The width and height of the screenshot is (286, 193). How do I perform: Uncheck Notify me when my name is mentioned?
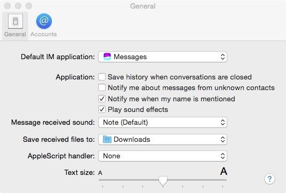pyautogui.click(x=102, y=99)
